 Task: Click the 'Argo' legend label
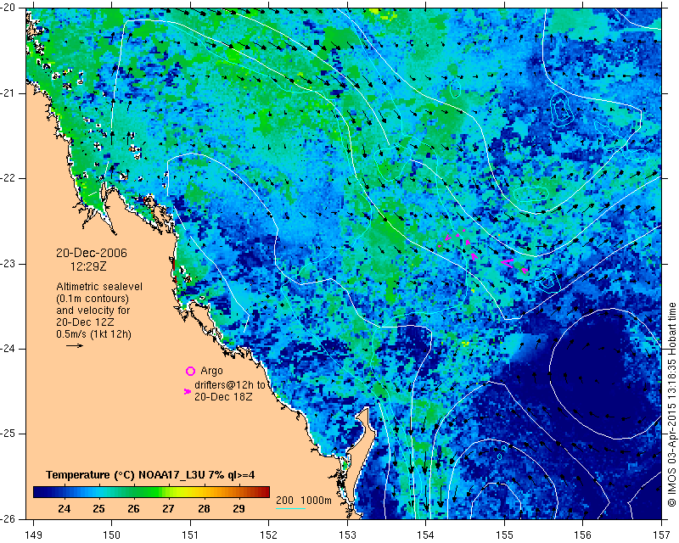click(x=211, y=371)
